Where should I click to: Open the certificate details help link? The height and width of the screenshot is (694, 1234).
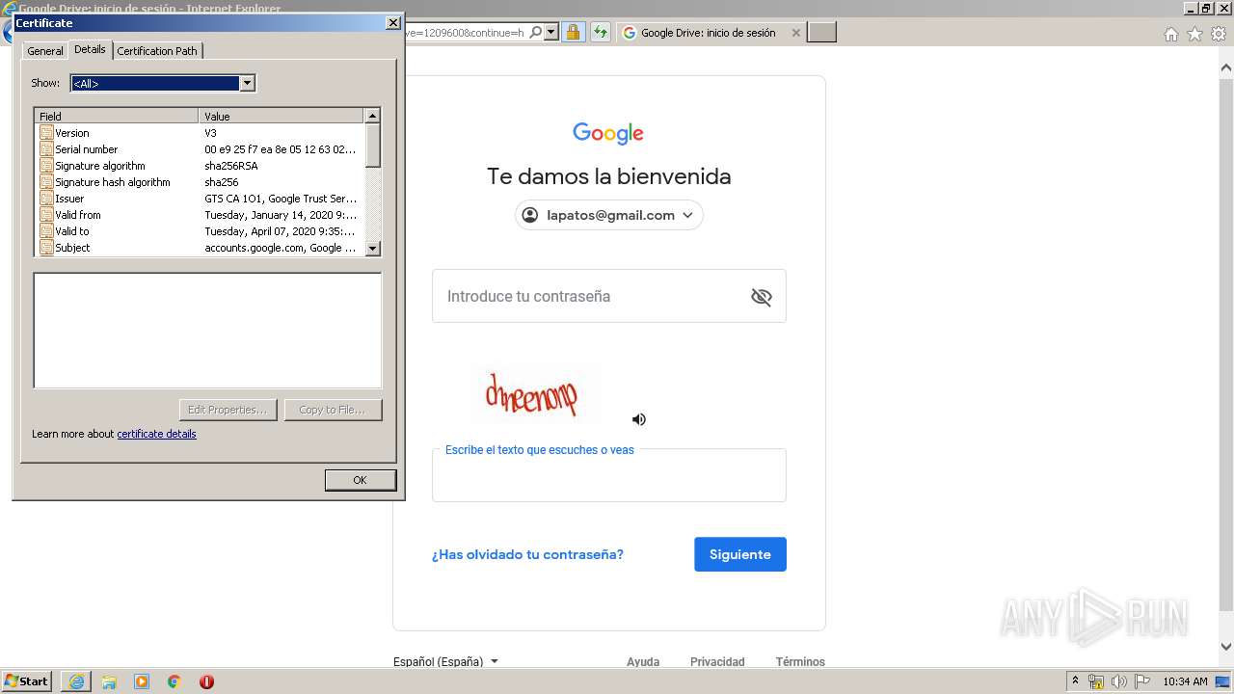pos(156,434)
